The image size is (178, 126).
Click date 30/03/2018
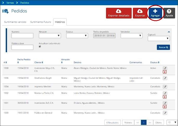pyautogui.click(x=23, y=103)
